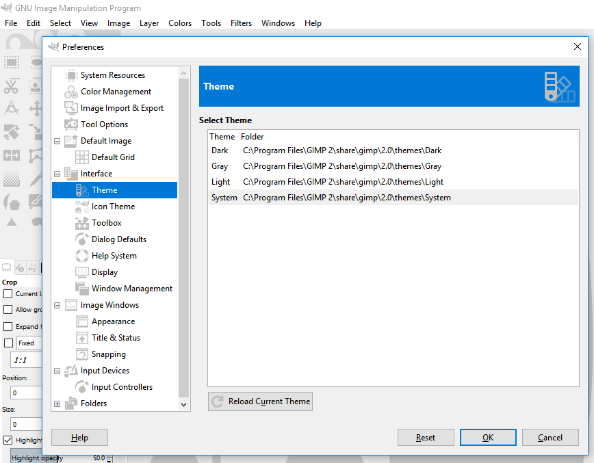The width and height of the screenshot is (594, 463).
Task: Click the Window Management icon
Action: 82,289
